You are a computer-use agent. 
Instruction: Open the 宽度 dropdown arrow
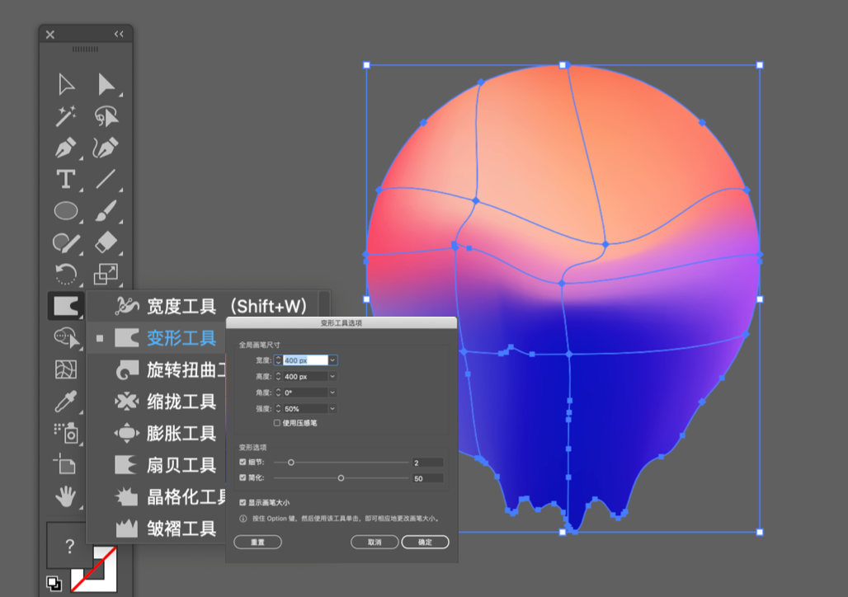(332, 360)
